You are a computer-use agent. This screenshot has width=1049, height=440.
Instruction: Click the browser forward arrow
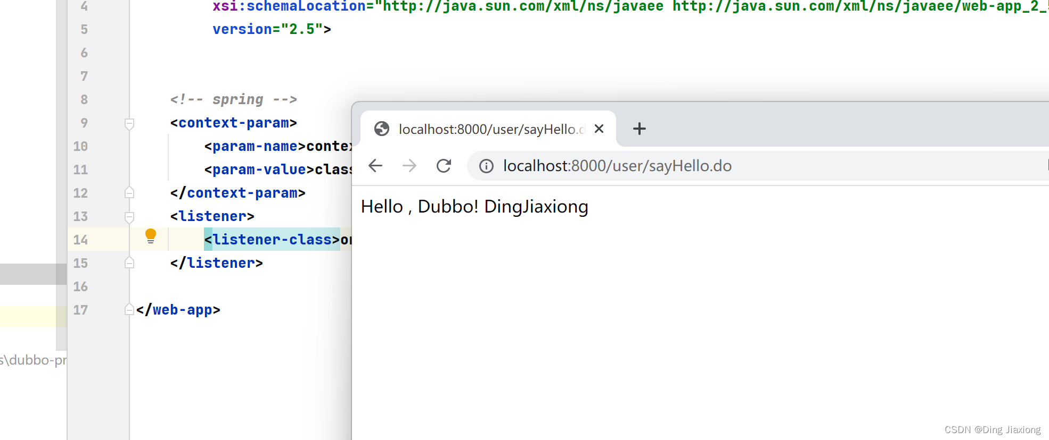[x=409, y=166]
